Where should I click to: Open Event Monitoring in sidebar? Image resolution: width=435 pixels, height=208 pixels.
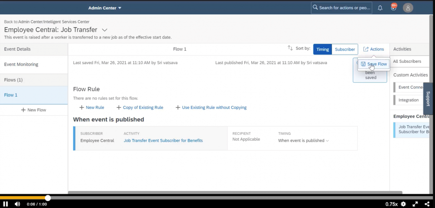(34, 65)
